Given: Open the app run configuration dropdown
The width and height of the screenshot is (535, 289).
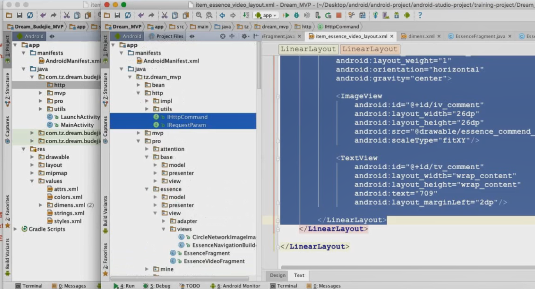Looking at the screenshot, I should tap(266, 15).
